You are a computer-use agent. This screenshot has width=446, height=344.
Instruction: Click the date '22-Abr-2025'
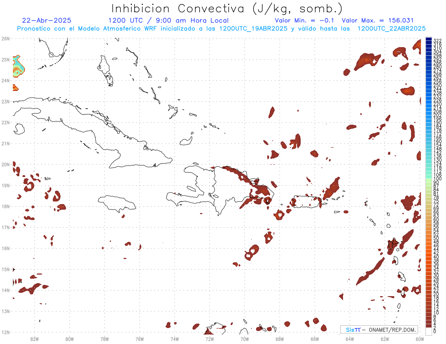click(47, 20)
